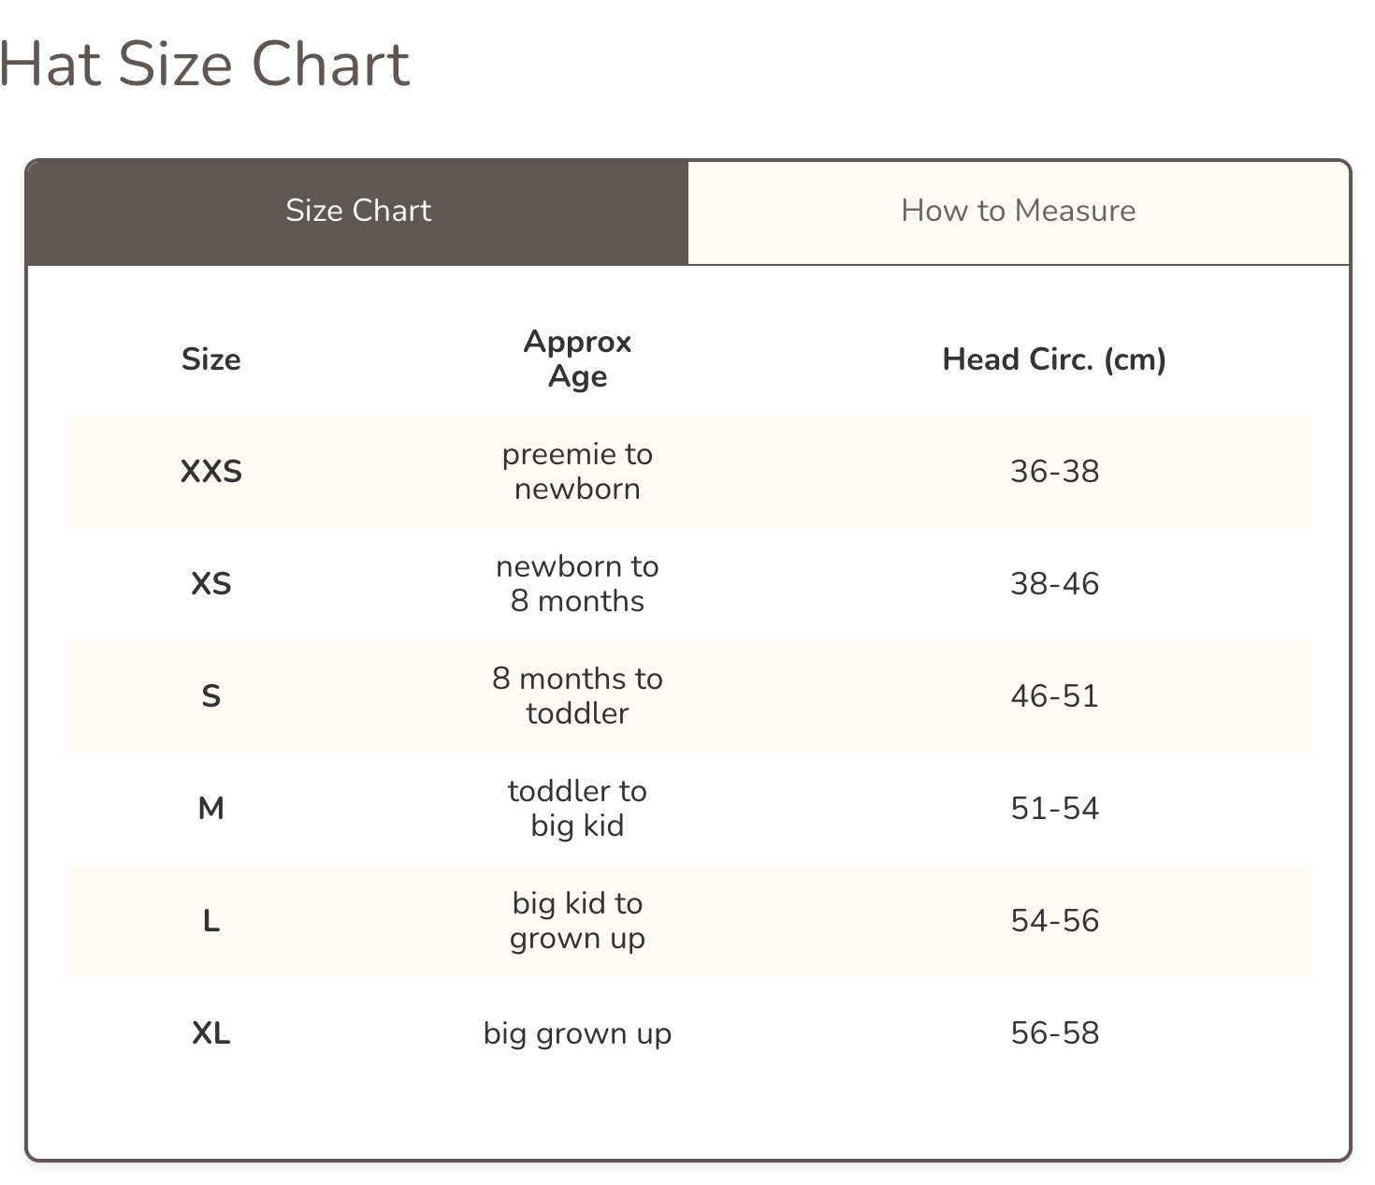Click the Hat Size Chart heading
Viewport: 1375px width, 1185px height.
[205, 65]
